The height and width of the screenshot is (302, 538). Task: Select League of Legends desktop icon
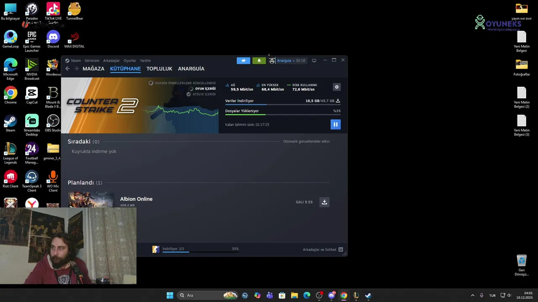[11, 154]
